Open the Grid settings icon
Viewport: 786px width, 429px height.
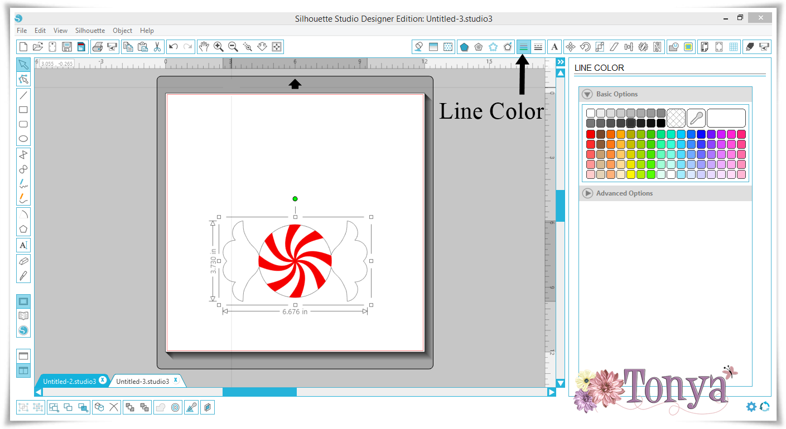pyautogui.click(x=734, y=47)
